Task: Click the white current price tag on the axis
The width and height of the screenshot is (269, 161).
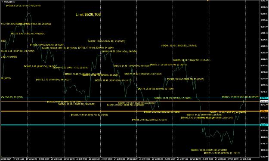Action: 264,101
